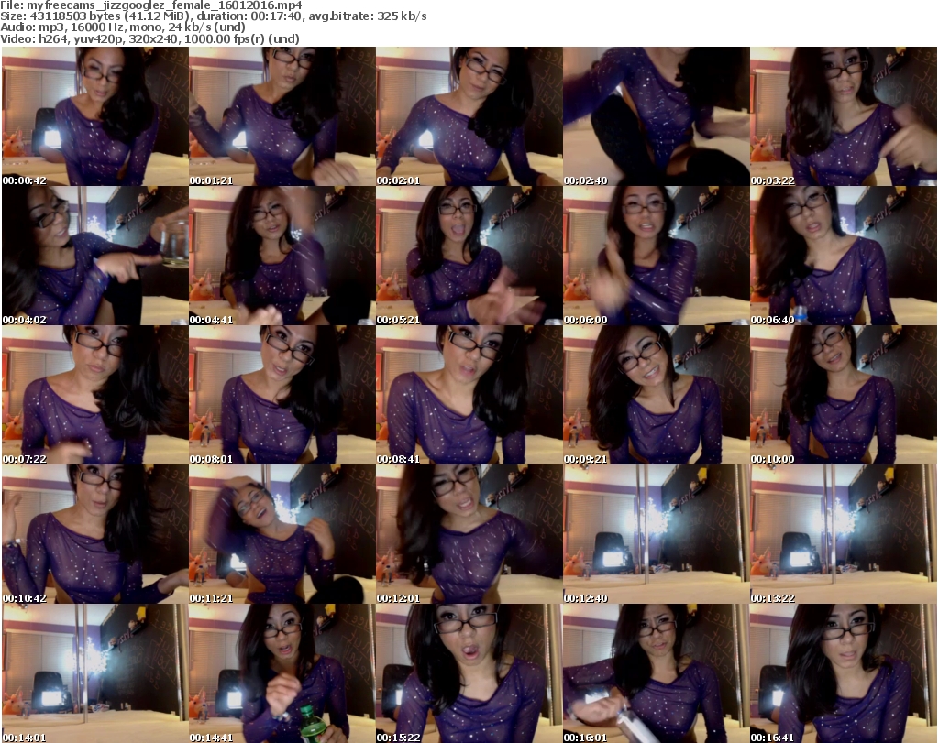Pick the frame at timestamp 00:08:41

click(x=469, y=395)
